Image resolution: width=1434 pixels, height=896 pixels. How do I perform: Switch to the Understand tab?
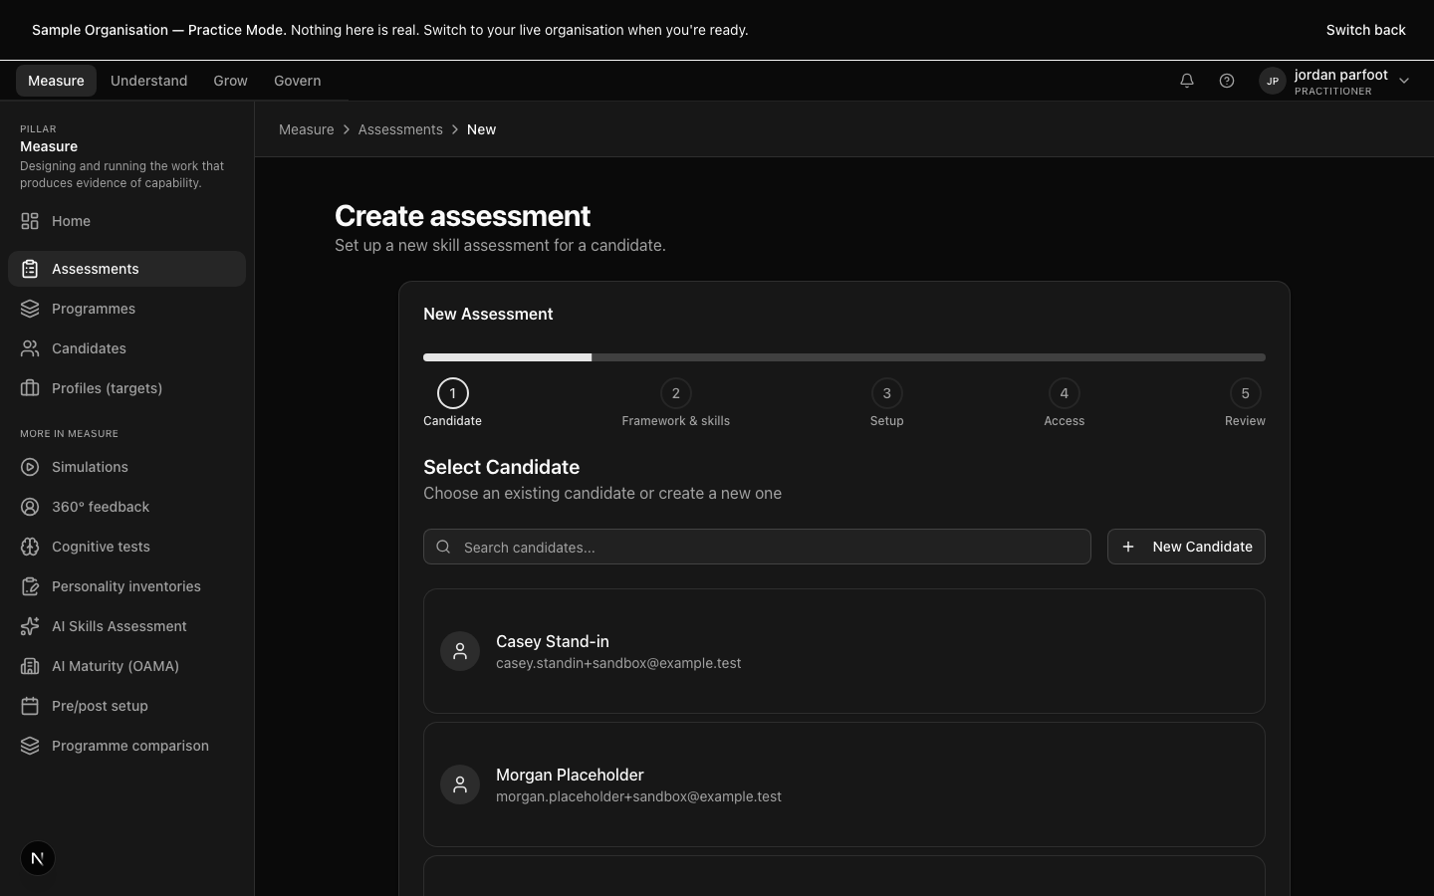[x=148, y=81]
